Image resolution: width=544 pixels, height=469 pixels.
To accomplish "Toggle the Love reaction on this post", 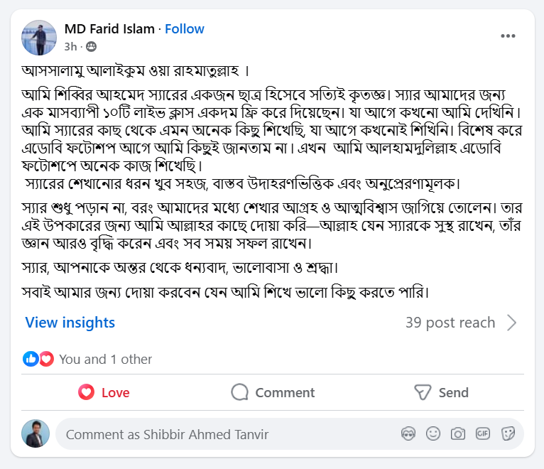I will click(x=104, y=392).
